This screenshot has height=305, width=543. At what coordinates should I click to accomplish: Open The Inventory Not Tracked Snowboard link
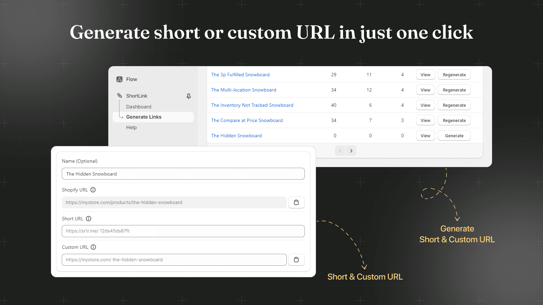(x=252, y=105)
